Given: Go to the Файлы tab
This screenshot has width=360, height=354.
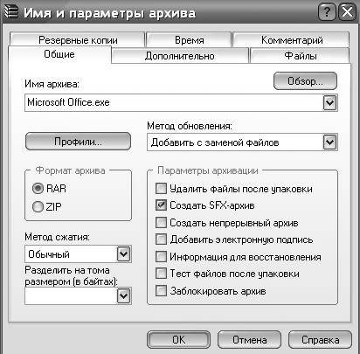Looking at the screenshot, I should coord(300,56).
